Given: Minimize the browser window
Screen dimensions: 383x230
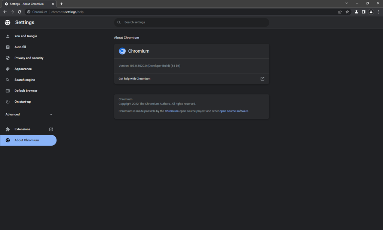Looking at the screenshot, I should pyautogui.click(x=357, y=3).
